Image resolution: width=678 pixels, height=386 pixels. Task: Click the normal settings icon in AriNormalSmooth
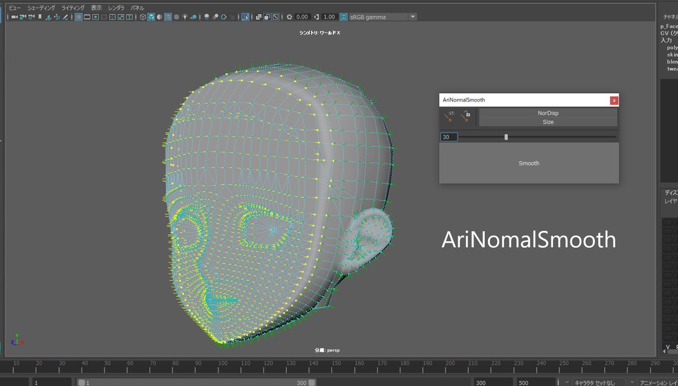point(450,117)
